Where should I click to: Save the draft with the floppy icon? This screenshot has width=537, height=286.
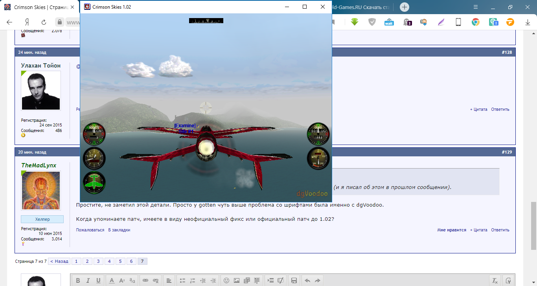(x=294, y=280)
